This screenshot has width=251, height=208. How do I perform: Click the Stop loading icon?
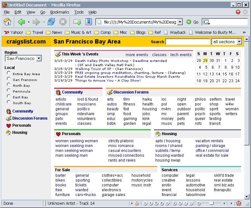pyautogui.click(x=63, y=22)
